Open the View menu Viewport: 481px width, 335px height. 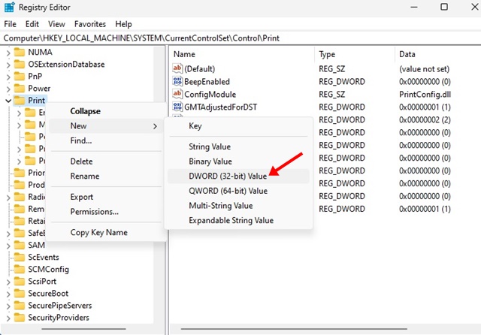pyautogui.click(x=56, y=24)
